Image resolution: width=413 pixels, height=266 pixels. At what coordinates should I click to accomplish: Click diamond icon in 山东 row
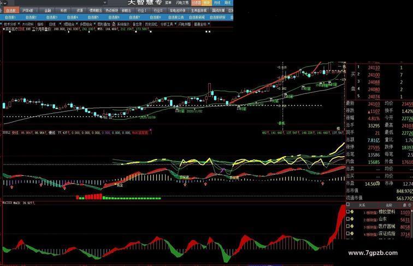[x=352, y=219]
